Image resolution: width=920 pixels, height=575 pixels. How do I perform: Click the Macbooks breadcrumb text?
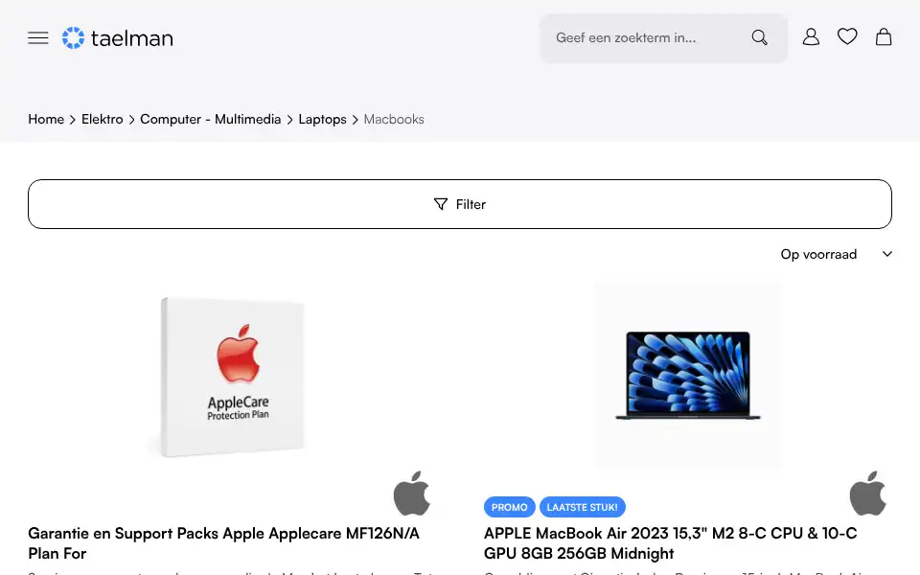pyautogui.click(x=394, y=119)
